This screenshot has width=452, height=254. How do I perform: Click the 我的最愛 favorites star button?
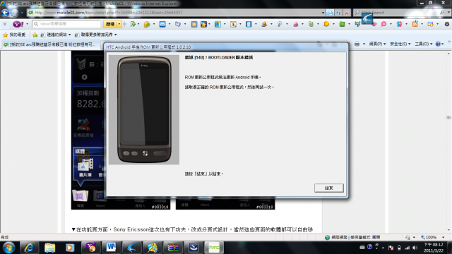tap(14, 35)
